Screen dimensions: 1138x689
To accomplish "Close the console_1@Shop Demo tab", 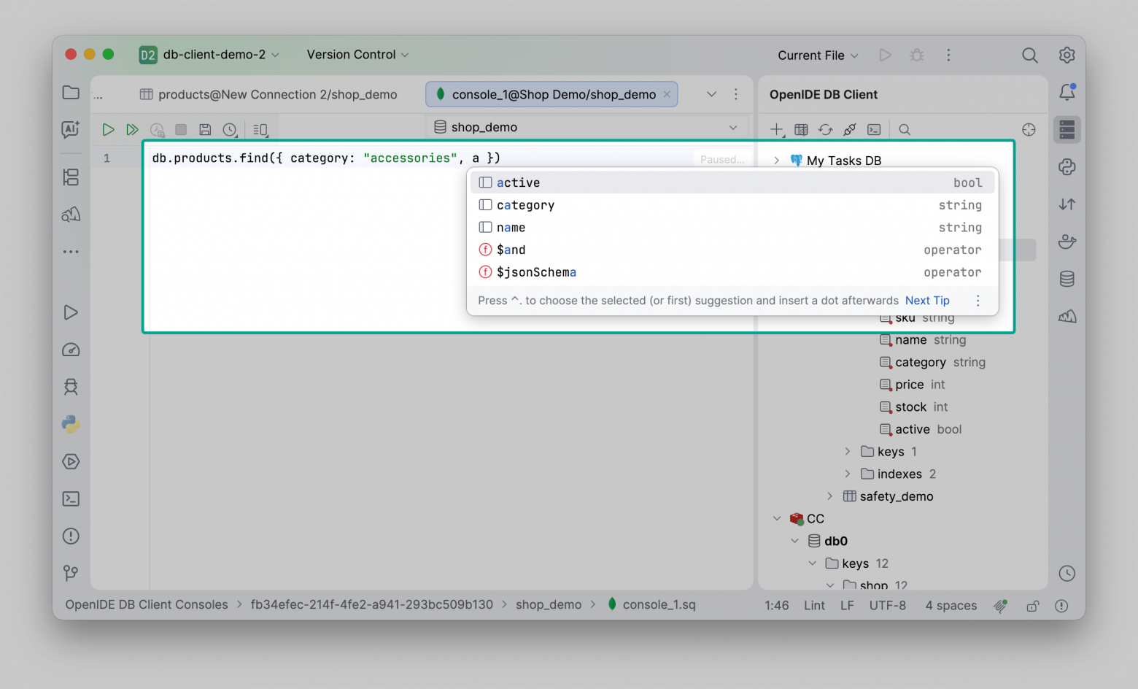I will (x=667, y=94).
